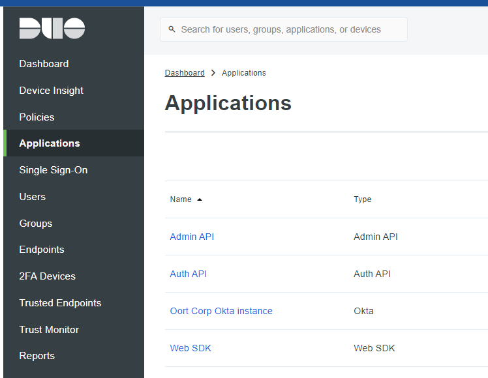Open the Web SDK application link
The image size is (488, 378).
191,348
